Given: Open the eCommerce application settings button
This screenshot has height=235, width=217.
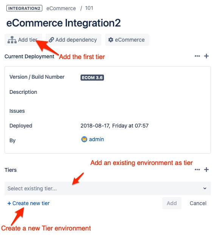Looking at the screenshot, I should click(127, 40).
